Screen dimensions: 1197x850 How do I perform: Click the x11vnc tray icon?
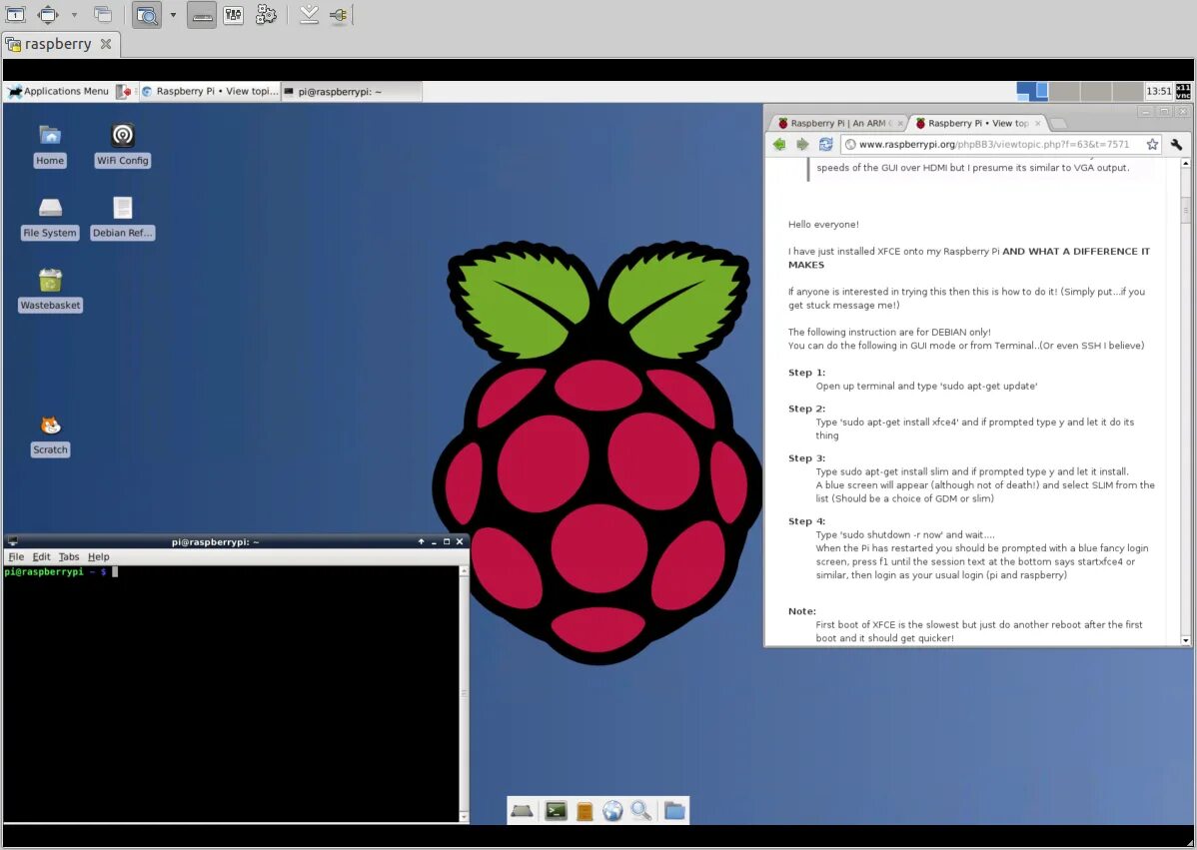(1183, 92)
